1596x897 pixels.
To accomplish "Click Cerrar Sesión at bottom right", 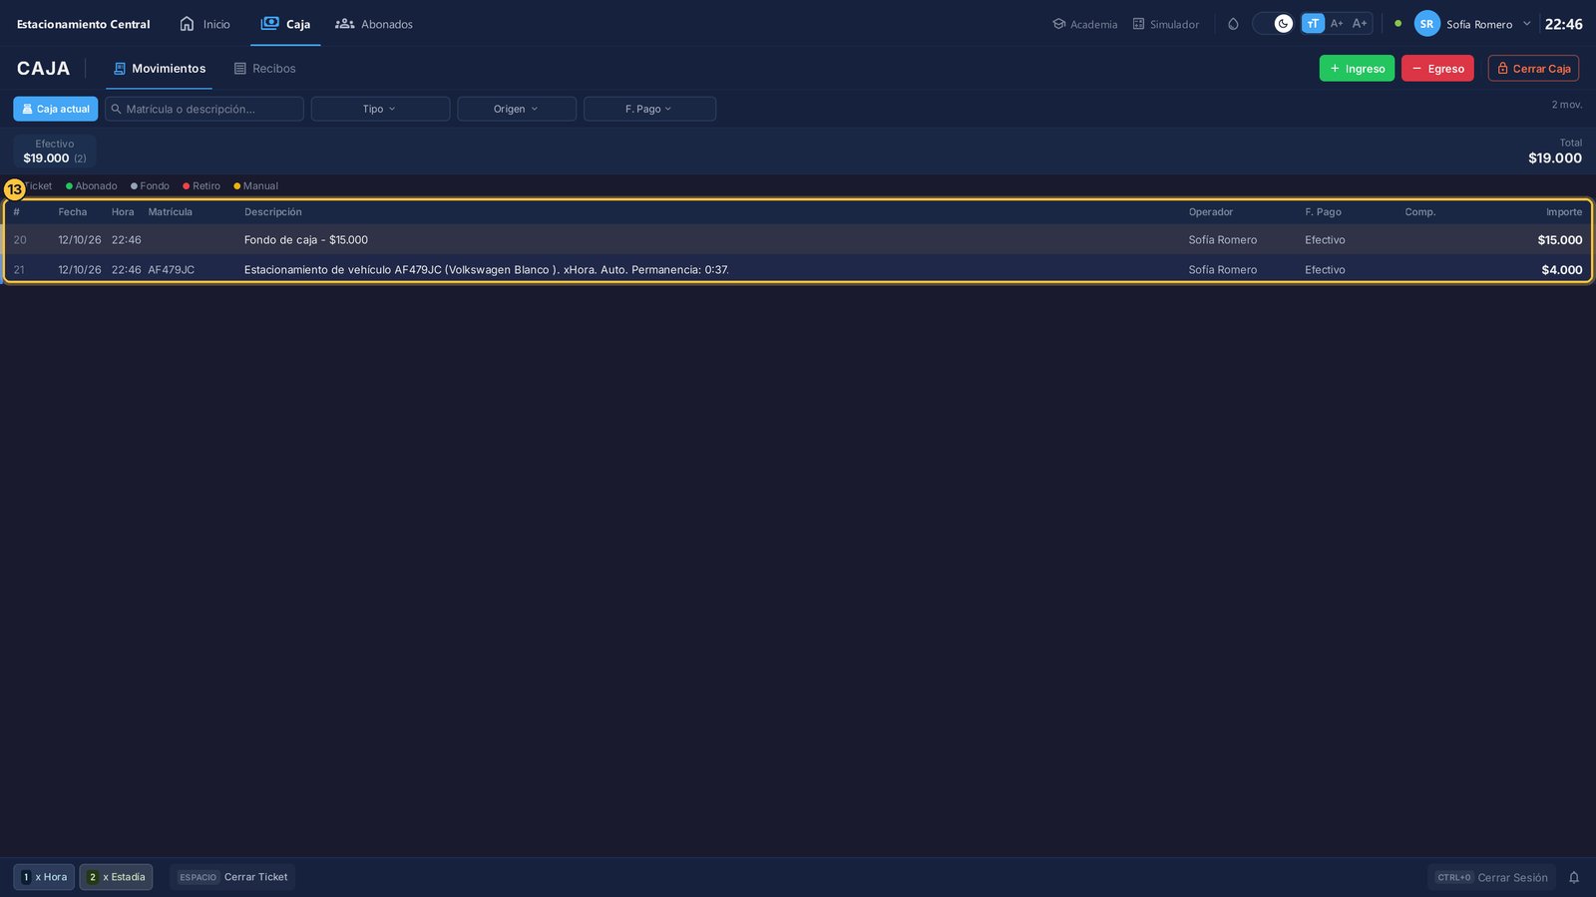I will (x=1491, y=877).
